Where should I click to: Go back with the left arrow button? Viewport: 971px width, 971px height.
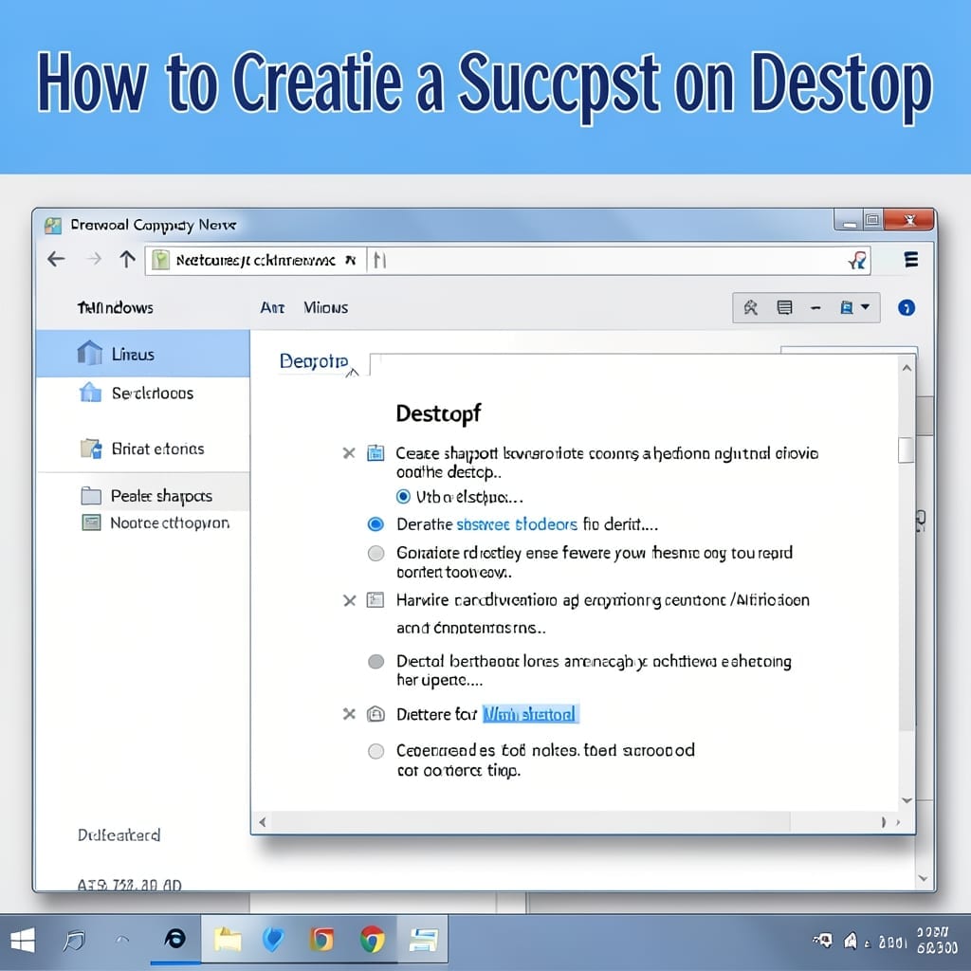[x=56, y=259]
